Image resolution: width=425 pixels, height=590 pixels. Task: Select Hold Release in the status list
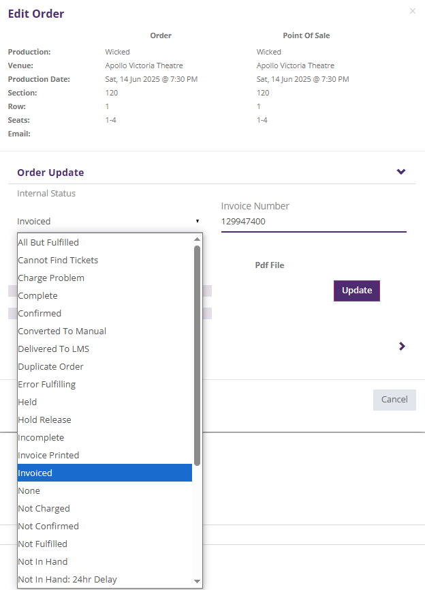pos(102,419)
